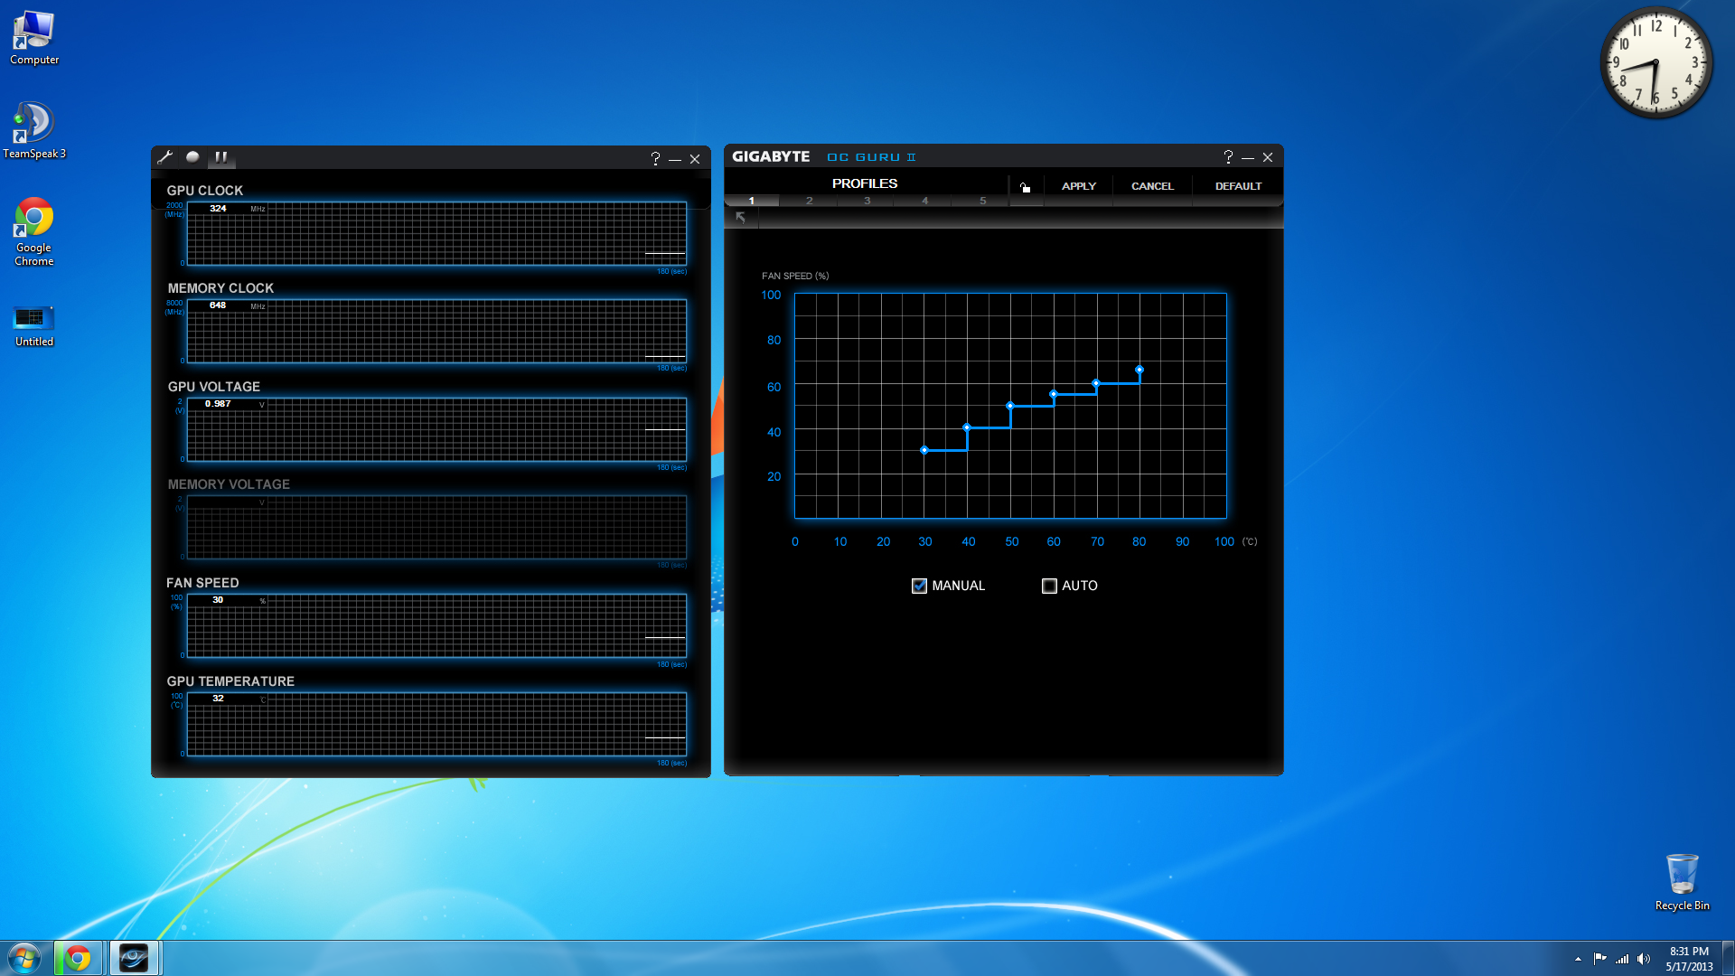Click the record button in monitor window
The image size is (1735, 976).
(192, 157)
